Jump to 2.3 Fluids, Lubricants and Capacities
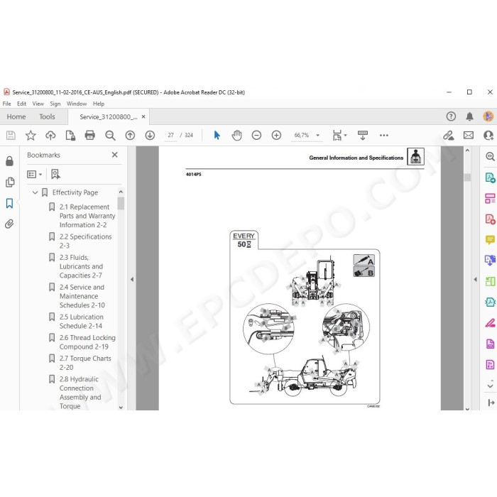This screenshot has height=497, width=497. point(81,266)
